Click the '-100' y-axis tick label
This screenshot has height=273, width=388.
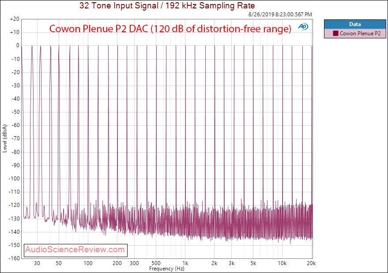pyautogui.click(x=14, y=179)
